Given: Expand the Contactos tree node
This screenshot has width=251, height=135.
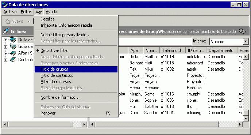Looking at the screenshot, I should [5, 60].
